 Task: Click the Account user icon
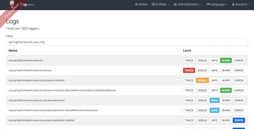click(x=234, y=5)
